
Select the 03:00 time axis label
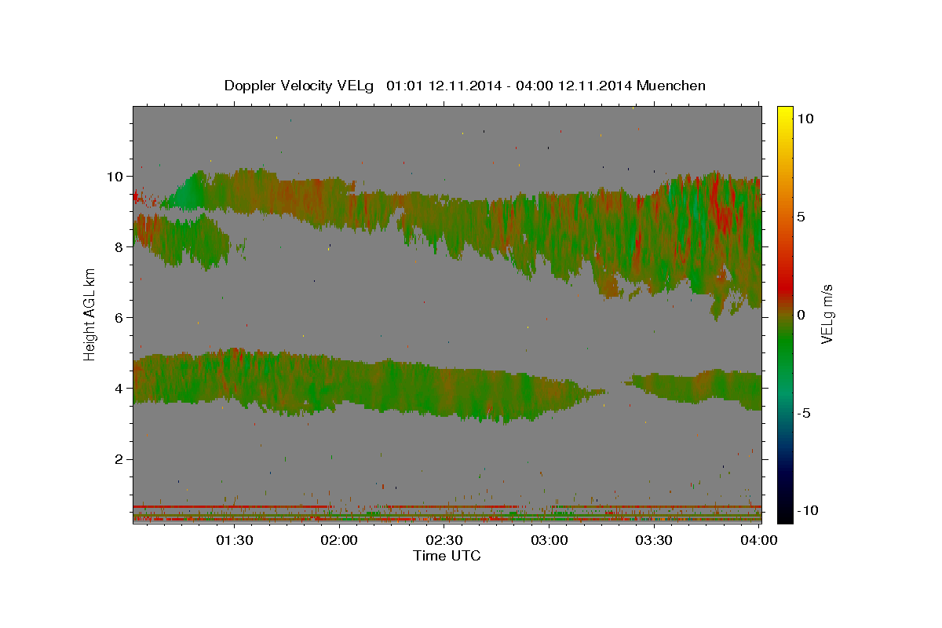(549, 540)
